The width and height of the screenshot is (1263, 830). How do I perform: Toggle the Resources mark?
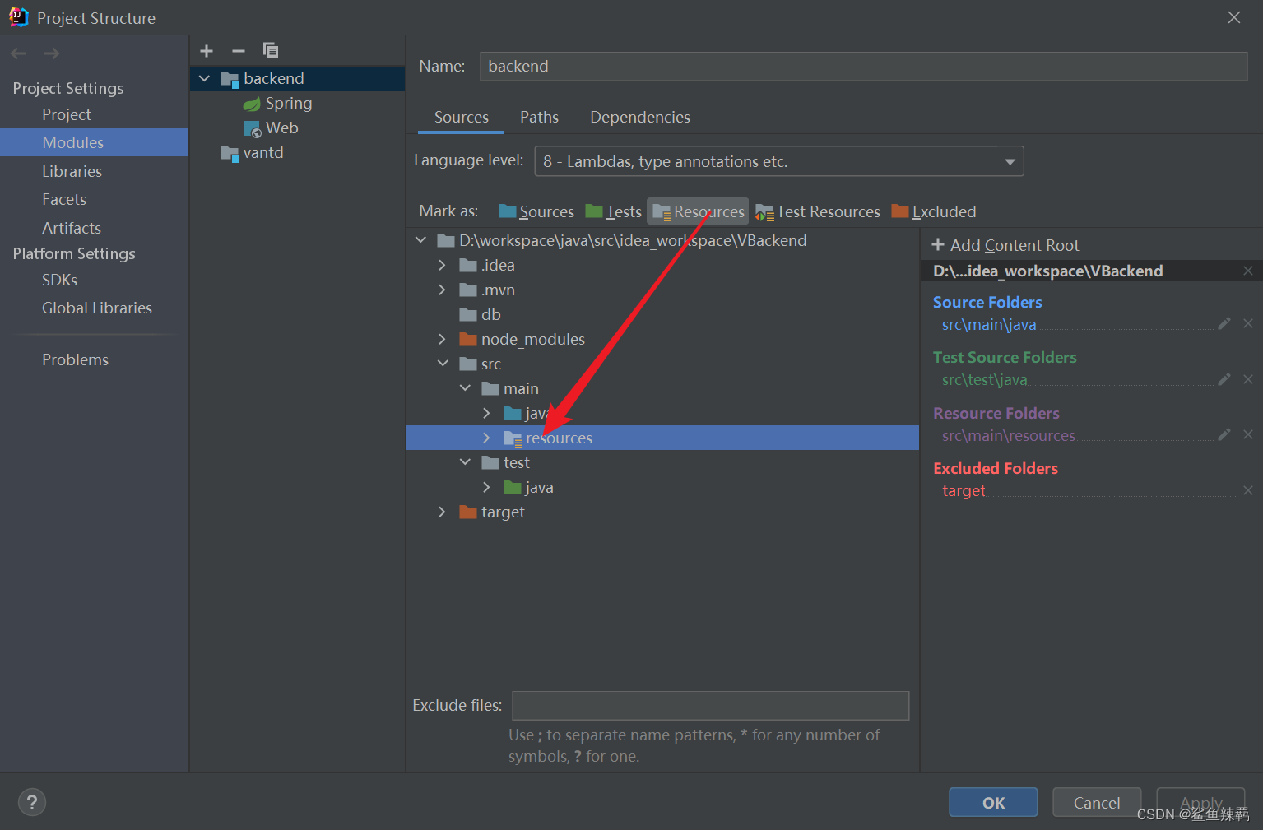click(x=698, y=211)
